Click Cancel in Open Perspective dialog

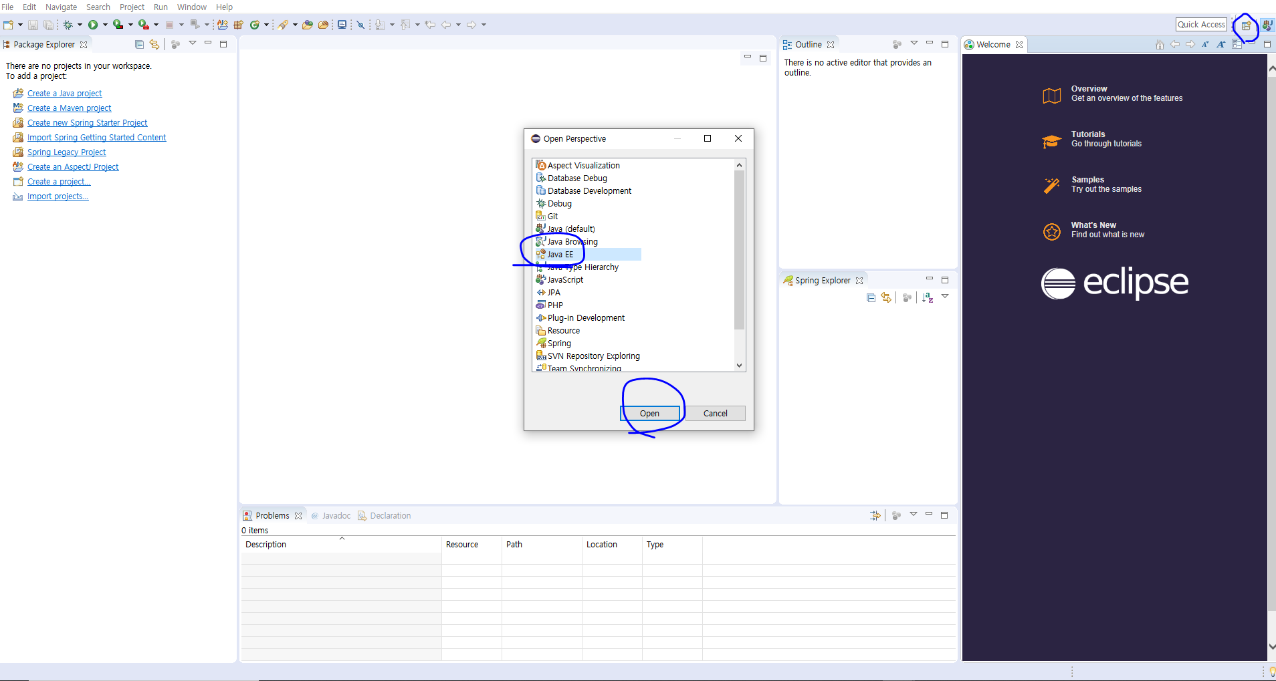[715, 414]
